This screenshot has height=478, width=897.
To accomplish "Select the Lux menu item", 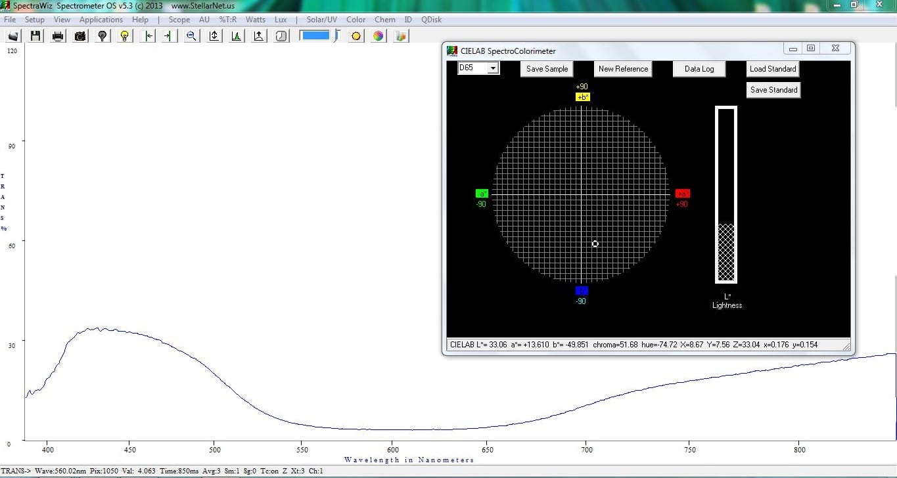I will [x=281, y=20].
